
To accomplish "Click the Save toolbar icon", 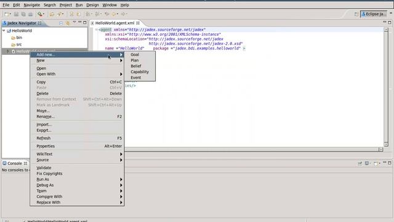I will coord(16,14).
